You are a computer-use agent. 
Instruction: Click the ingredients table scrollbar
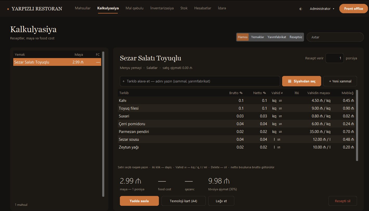[357, 125]
